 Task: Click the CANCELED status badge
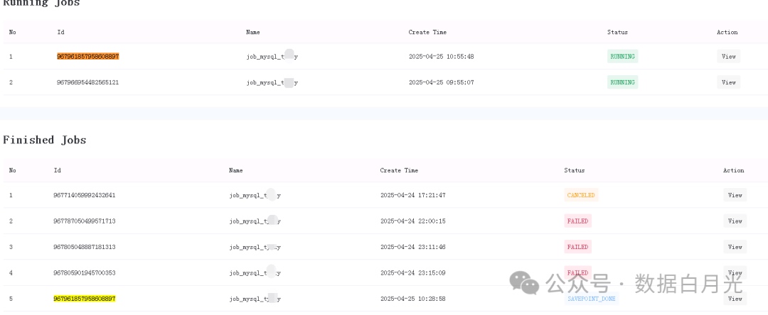coord(581,195)
